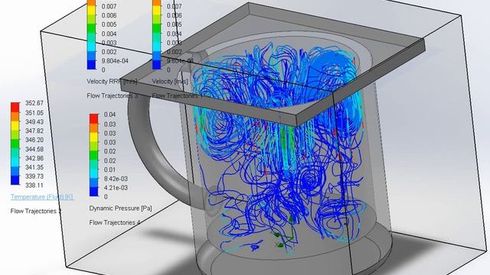Click the 8.42e-03 dynamic pressure value

[x=116, y=179]
